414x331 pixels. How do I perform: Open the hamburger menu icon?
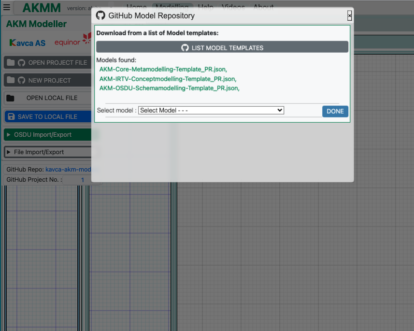click(x=7, y=7)
